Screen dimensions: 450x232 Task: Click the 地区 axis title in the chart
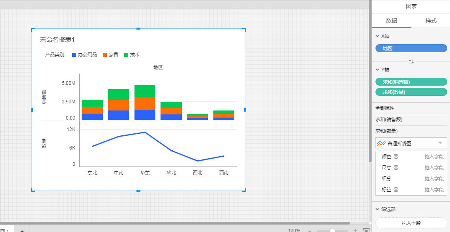[158, 67]
